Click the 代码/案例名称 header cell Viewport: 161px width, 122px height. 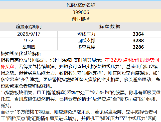click(x=80, y=5)
